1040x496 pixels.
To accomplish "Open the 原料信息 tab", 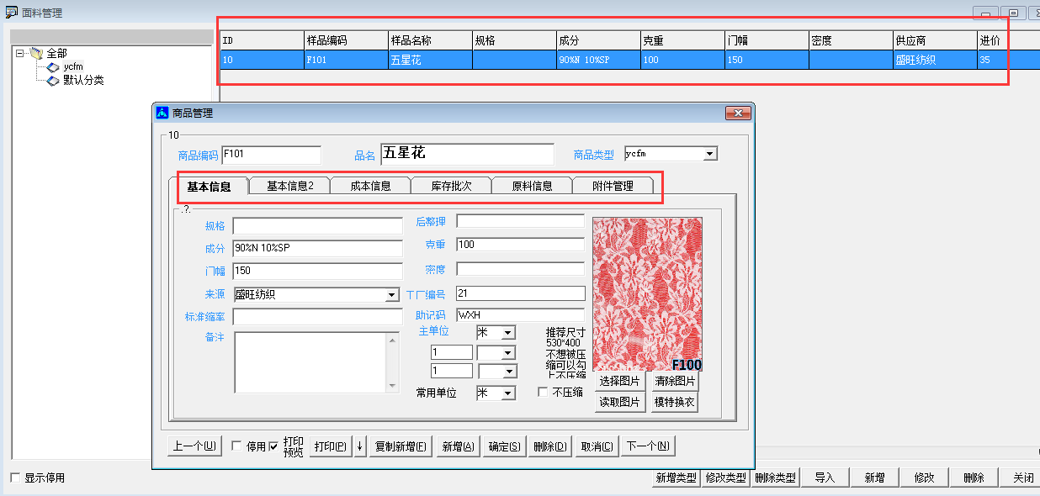I will tap(532, 186).
